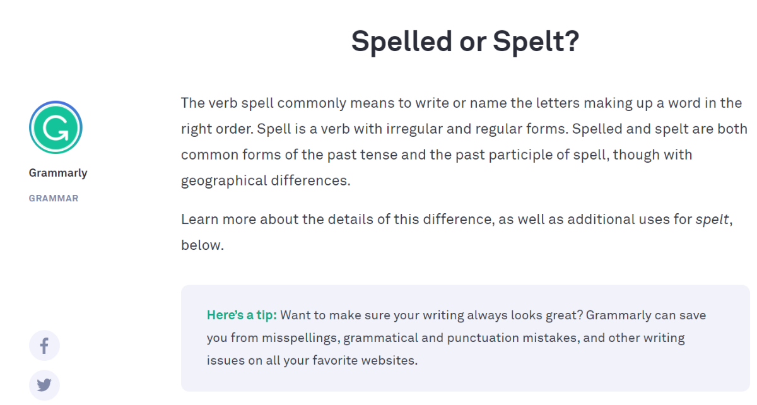
Task: Open the GRAMMAR category link
Action: pyautogui.click(x=54, y=198)
